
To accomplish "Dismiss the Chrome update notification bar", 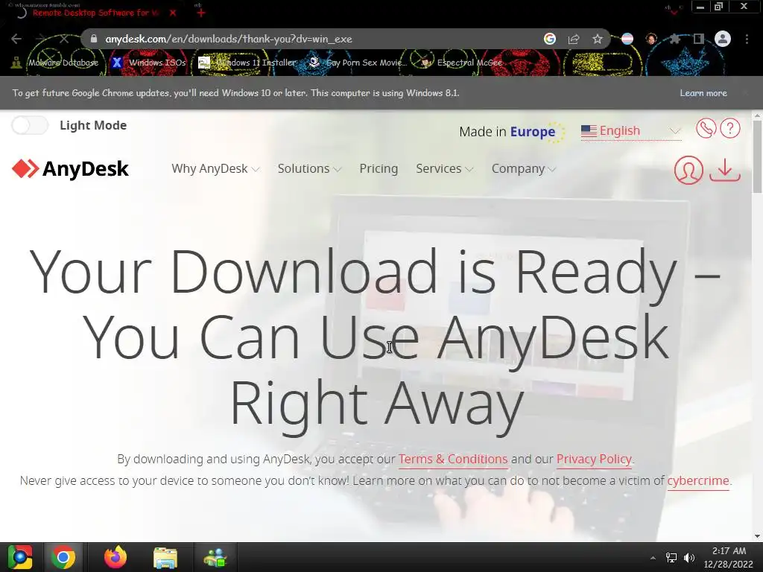I will coord(744,92).
